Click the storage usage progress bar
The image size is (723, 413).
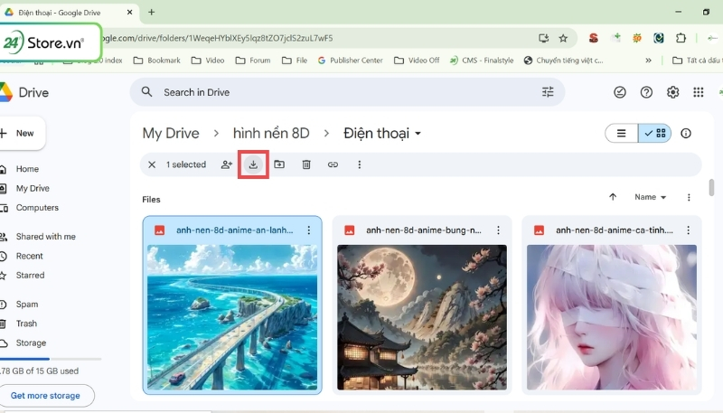point(50,359)
